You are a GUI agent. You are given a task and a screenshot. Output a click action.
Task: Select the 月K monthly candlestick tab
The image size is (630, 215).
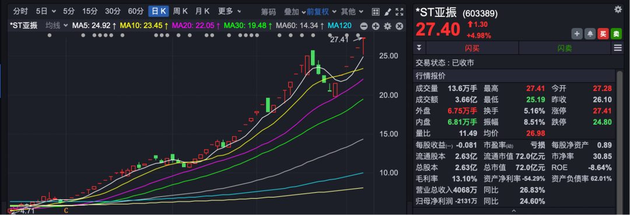pyautogui.click(x=202, y=11)
